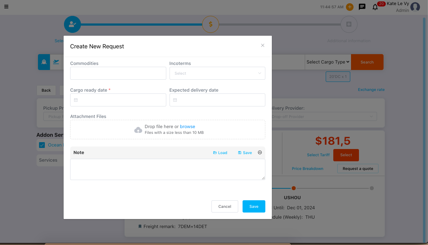
Task: Open the Select Cargo Type dropdown
Action: point(328,62)
